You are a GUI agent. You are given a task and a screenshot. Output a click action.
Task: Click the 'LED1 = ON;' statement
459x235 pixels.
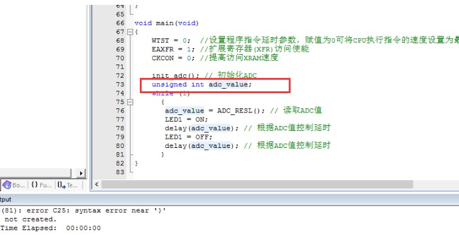coord(186,119)
